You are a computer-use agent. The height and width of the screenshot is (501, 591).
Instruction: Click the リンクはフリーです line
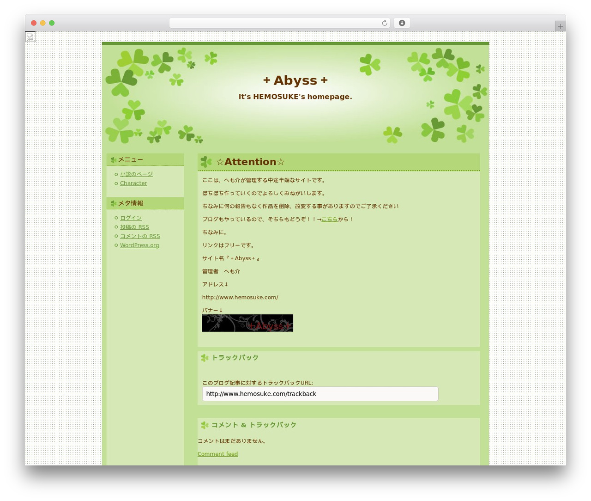point(228,245)
